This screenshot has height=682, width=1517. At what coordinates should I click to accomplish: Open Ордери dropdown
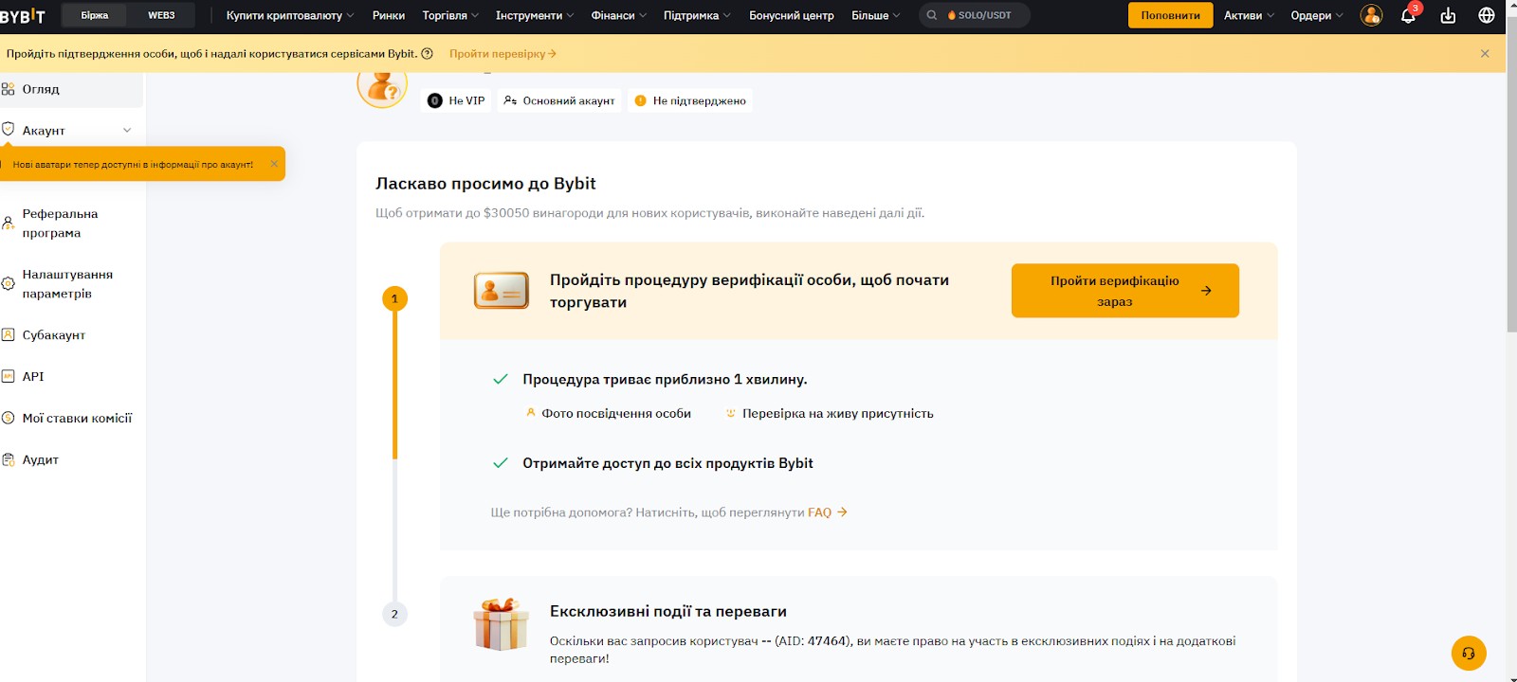[x=1317, y=15]
